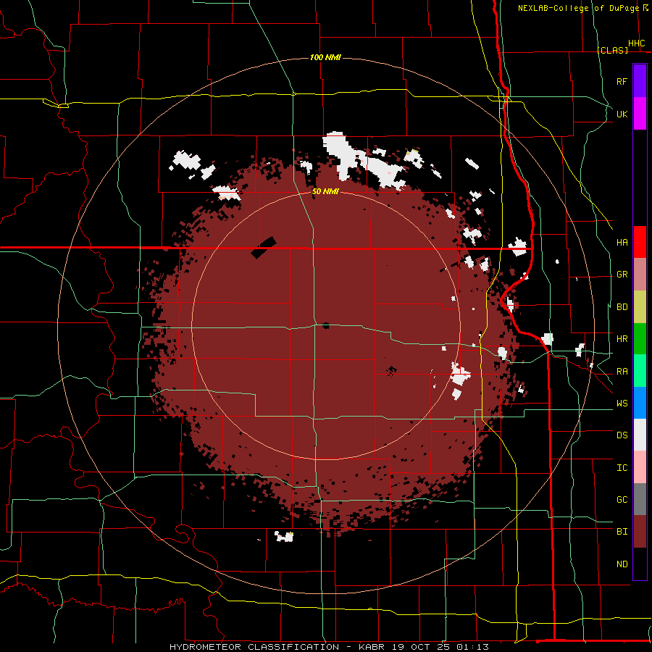Select the red HA legend color swatch
Image resolution: width=652 pixels, height=652 pixels.
640,242
